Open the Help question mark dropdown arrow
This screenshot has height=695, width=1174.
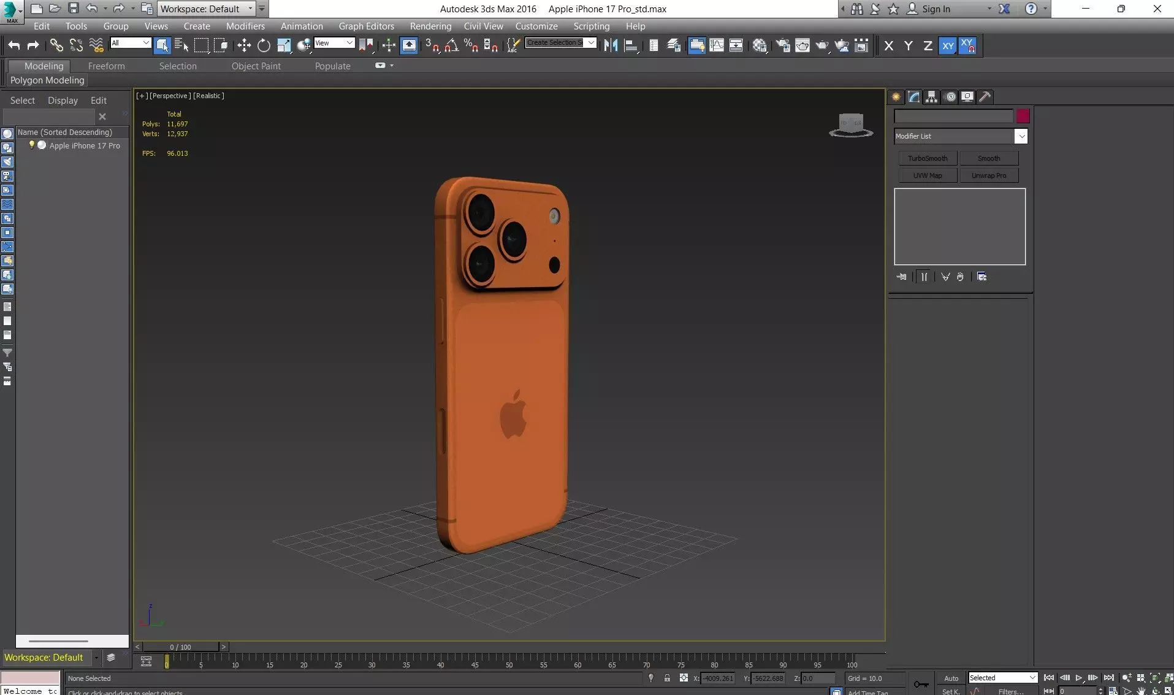(x=1045, y=9)
